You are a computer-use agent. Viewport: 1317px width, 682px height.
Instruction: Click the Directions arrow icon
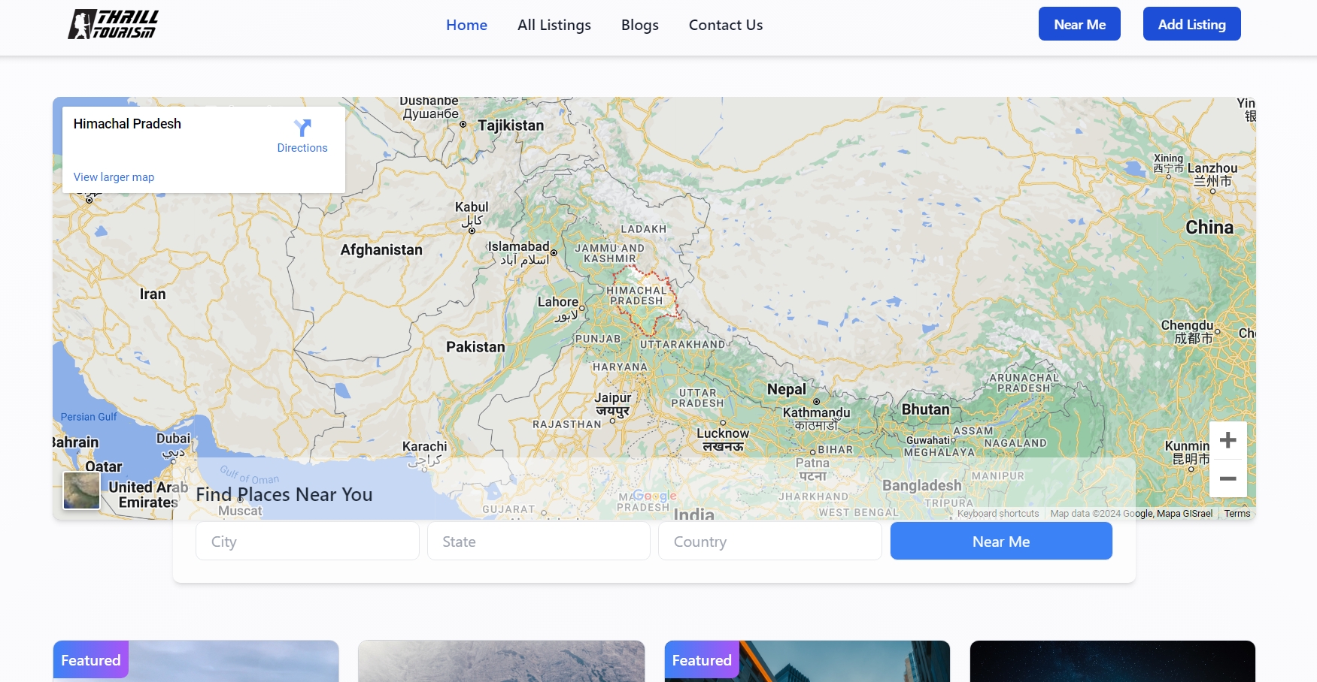302,128
